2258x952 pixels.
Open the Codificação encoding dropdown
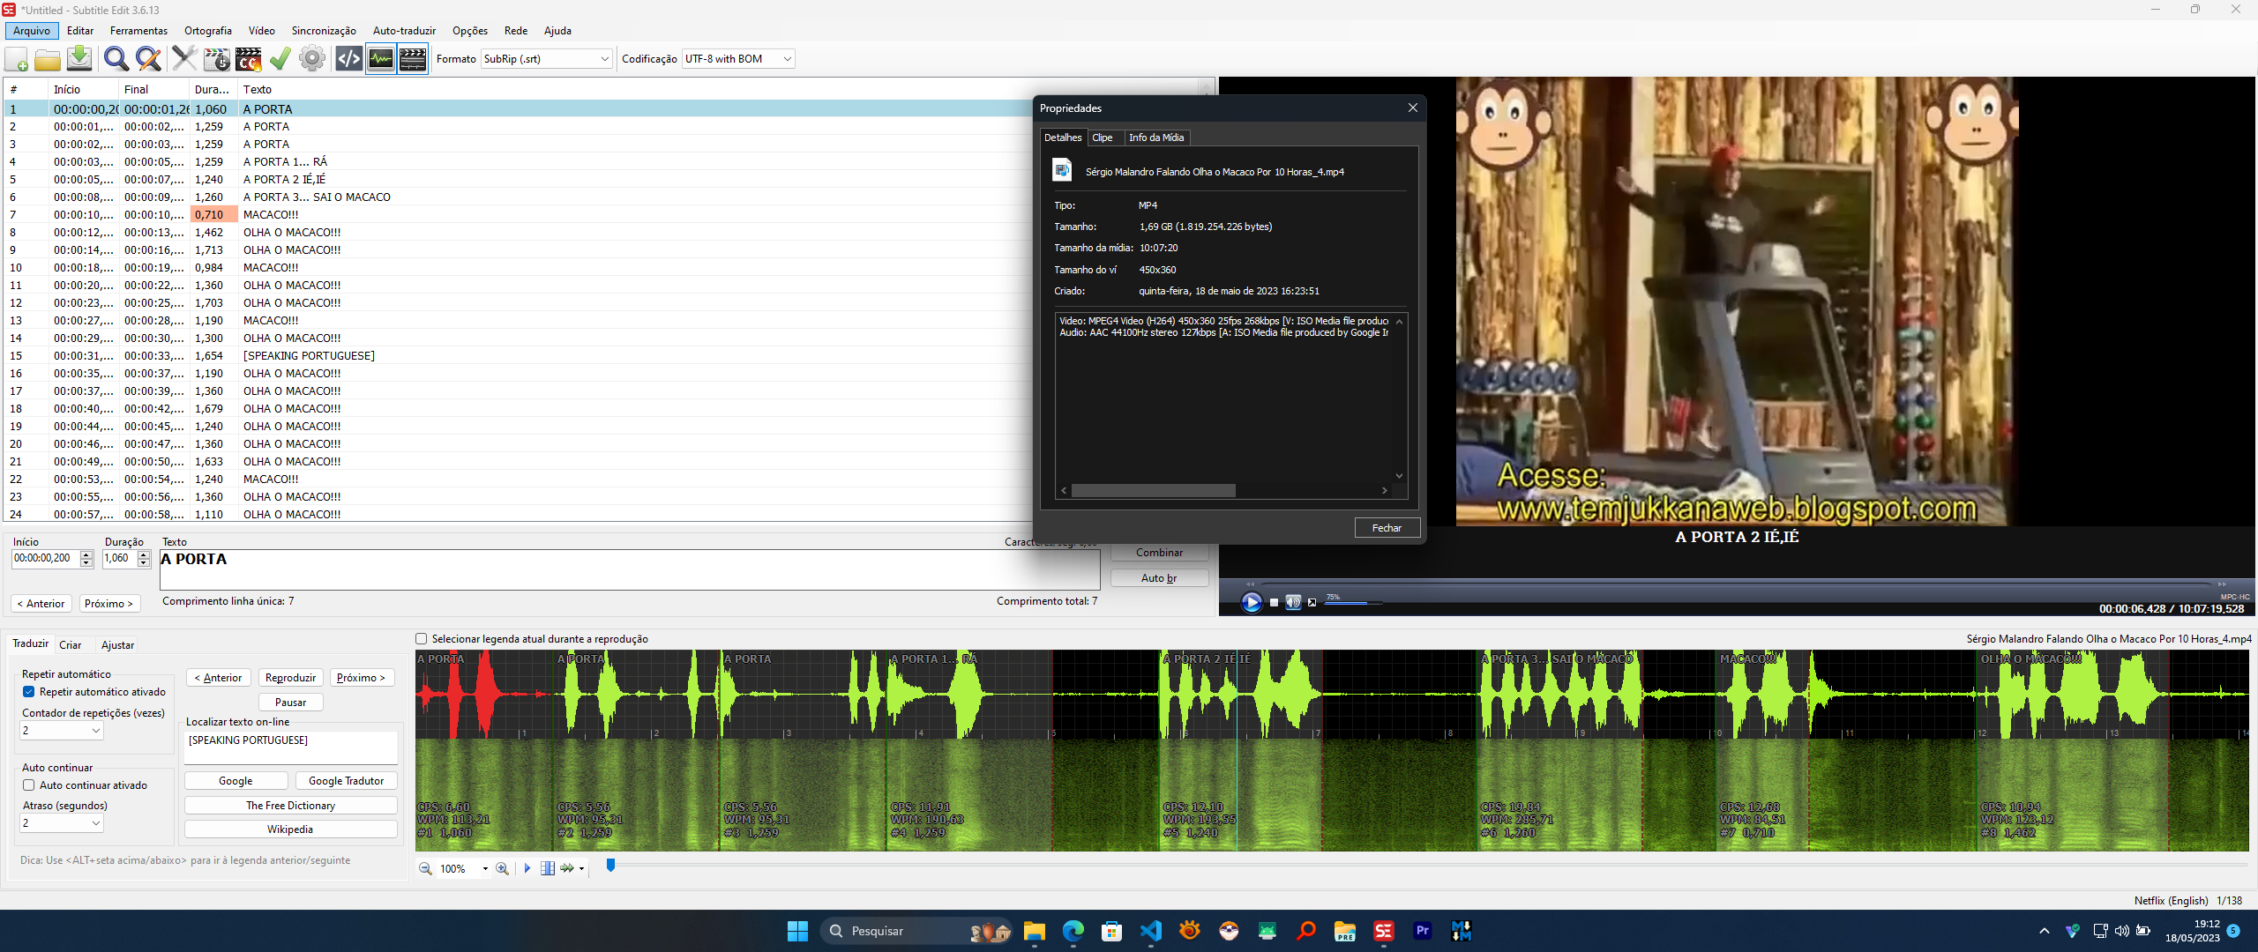point(786,58)
